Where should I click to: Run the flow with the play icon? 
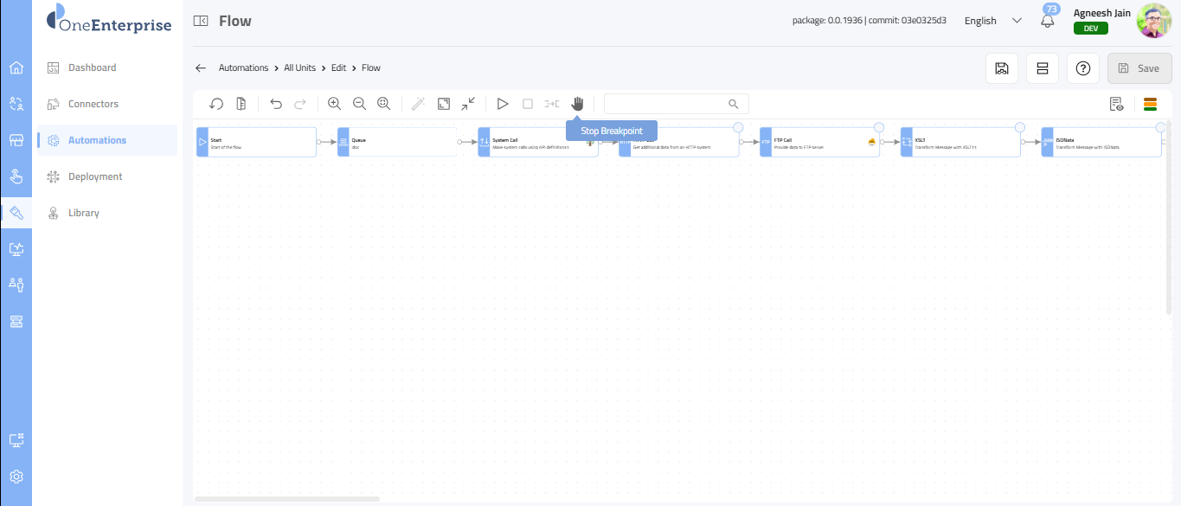point(503,104)
